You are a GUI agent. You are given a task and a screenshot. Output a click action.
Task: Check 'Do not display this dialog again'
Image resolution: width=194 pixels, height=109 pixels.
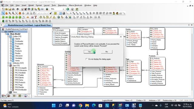point(87,59)
